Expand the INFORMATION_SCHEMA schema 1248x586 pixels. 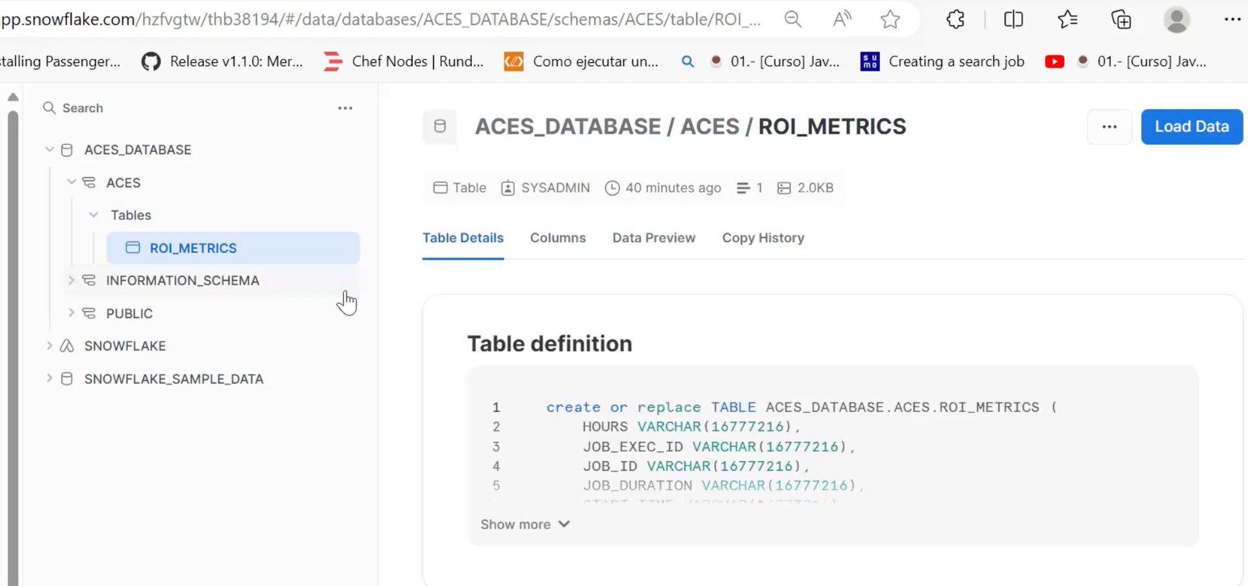[x=71, y=280]
